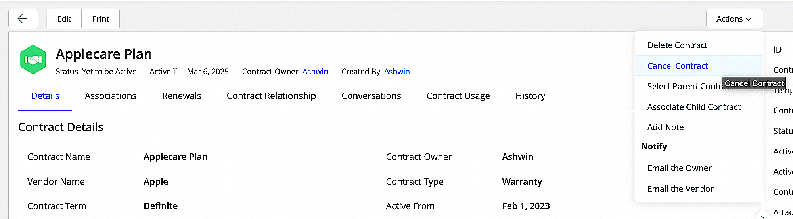The height and width of the screenshot is (219, 793).
Task: Show the History tab
Action: [530, 96]
